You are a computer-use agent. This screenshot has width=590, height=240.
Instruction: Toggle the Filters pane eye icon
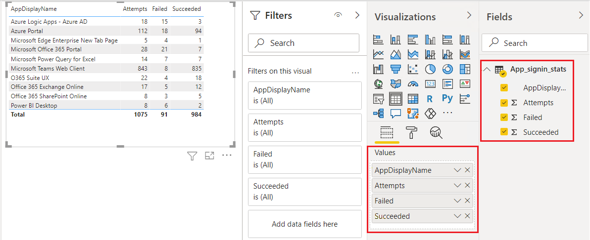[338, 15]
